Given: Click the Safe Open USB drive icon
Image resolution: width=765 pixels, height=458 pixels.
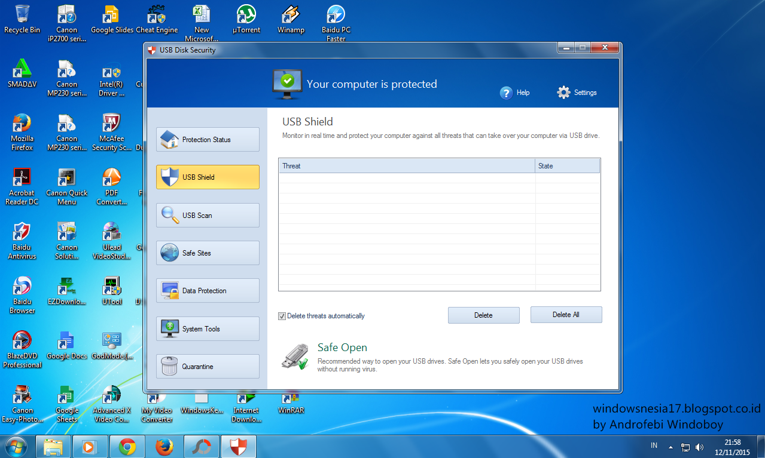Looking at the screenshot, I should coord(295,356).
